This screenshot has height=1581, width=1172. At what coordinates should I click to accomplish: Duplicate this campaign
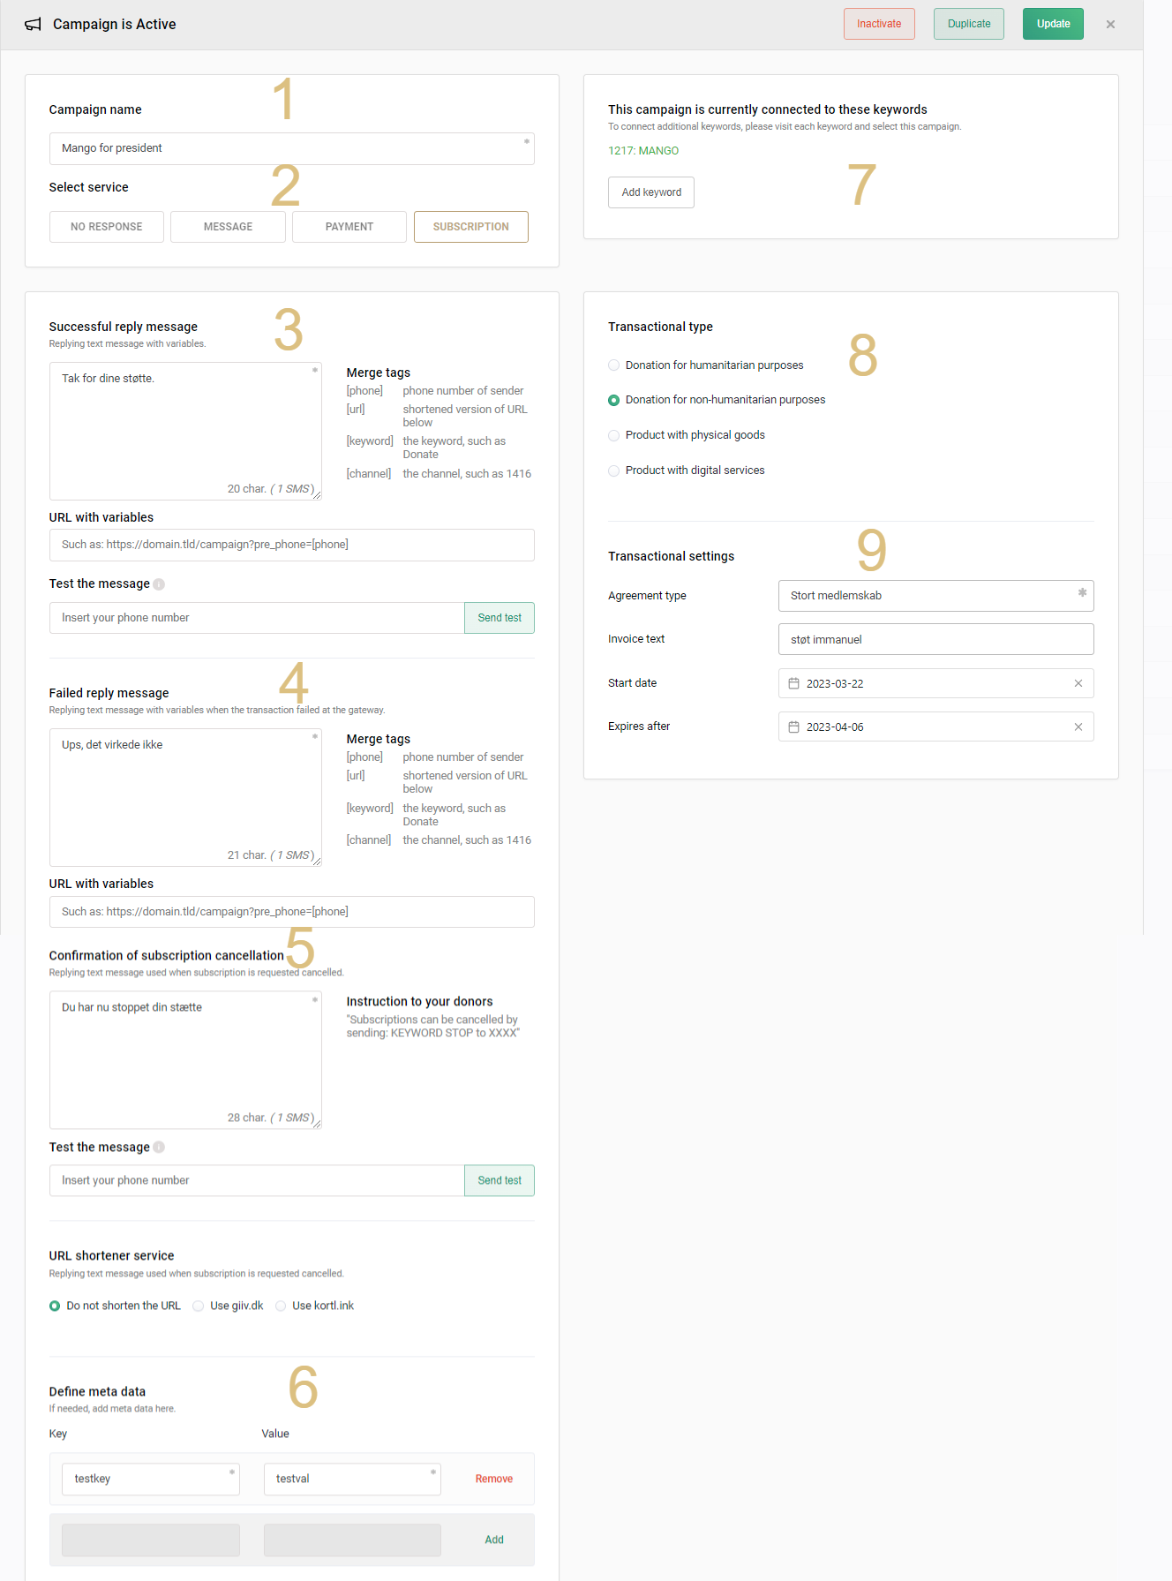pos(969,24)
